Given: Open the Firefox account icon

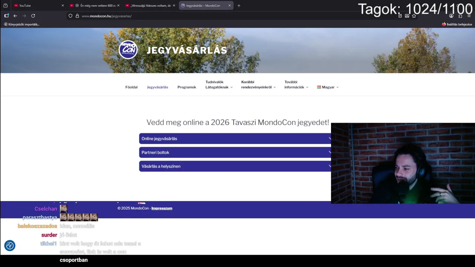Looking at the screenshot, I should click(x=451, y=16).
